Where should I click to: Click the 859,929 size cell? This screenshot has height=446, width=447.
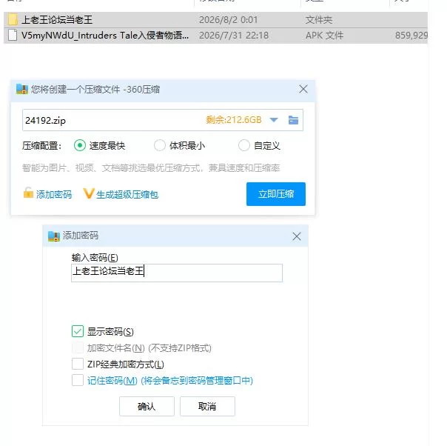click(x=411, y=36)
